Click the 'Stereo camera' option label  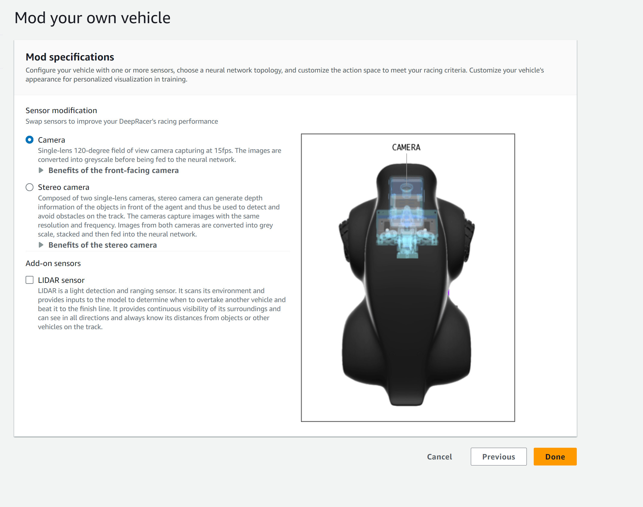pyautogui.click(x=64, y=187)
